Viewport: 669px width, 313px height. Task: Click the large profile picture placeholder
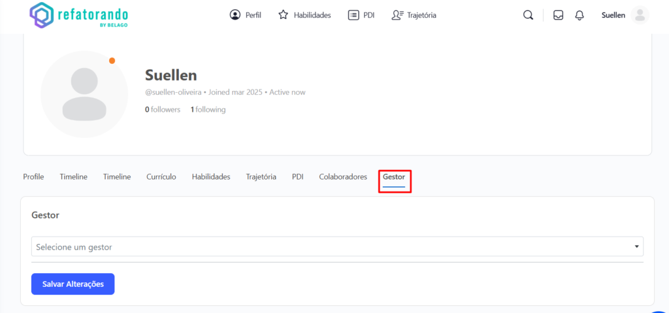84,94
